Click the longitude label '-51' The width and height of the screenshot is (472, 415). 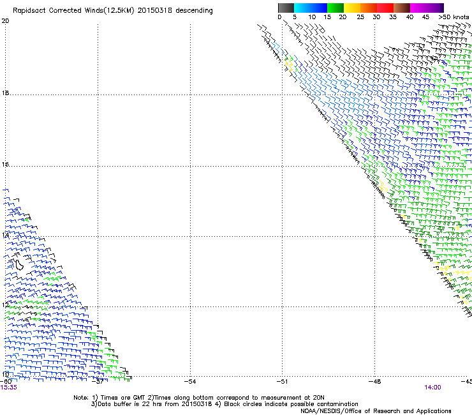click(x=282, y=382)
